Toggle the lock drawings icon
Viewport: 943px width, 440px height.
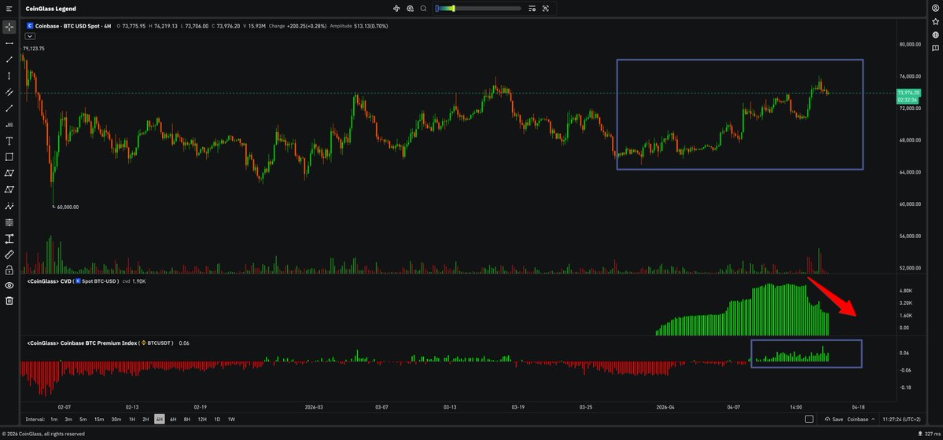(9, 270)
